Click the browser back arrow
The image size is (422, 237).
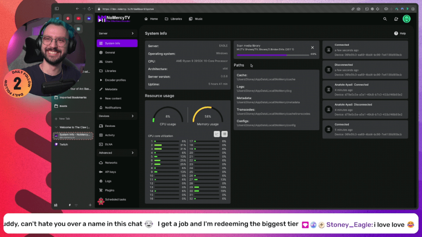(x=77, y=9)
